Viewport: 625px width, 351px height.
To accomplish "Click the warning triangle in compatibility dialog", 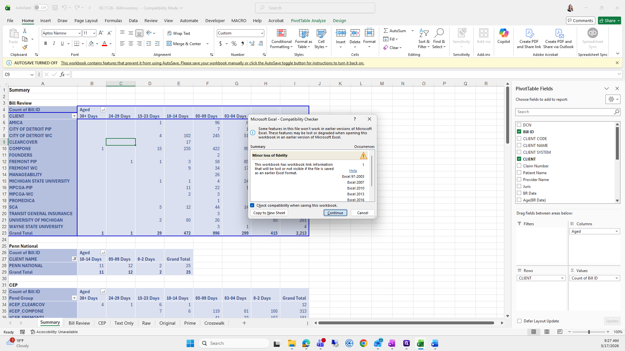I will click(x=363, y=156).
